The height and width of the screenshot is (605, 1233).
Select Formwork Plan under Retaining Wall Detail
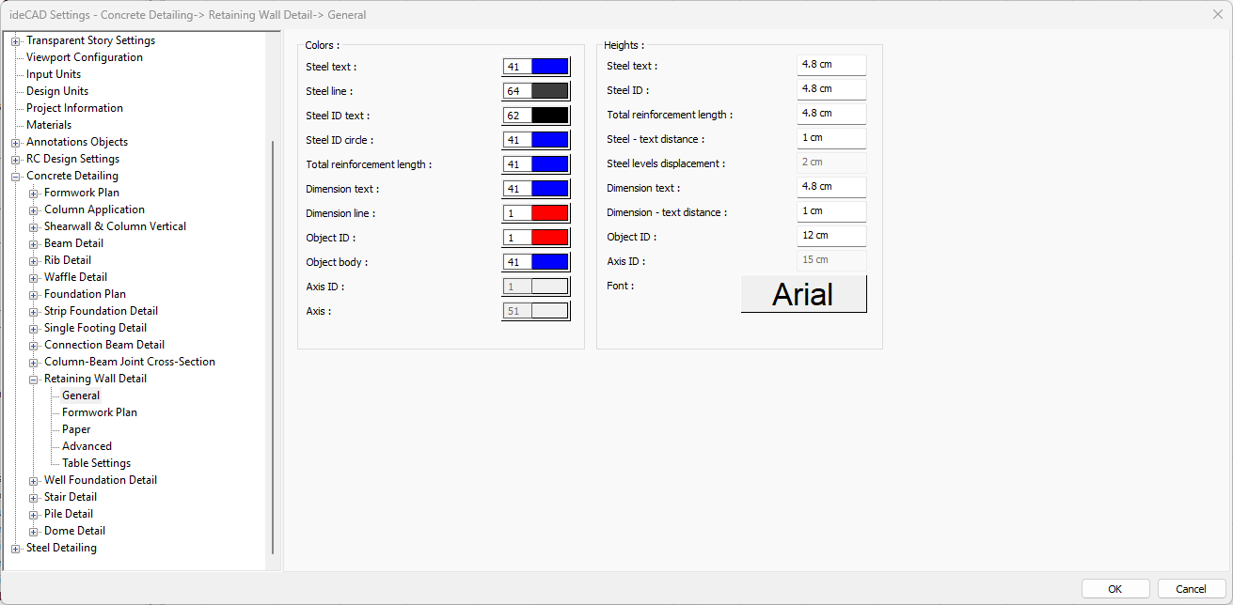99,412
